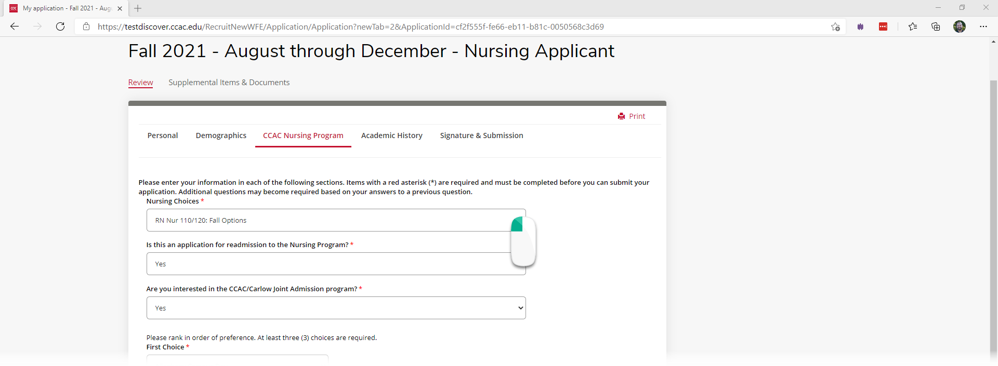Go back to the previous page

click(x=15, y=26)
